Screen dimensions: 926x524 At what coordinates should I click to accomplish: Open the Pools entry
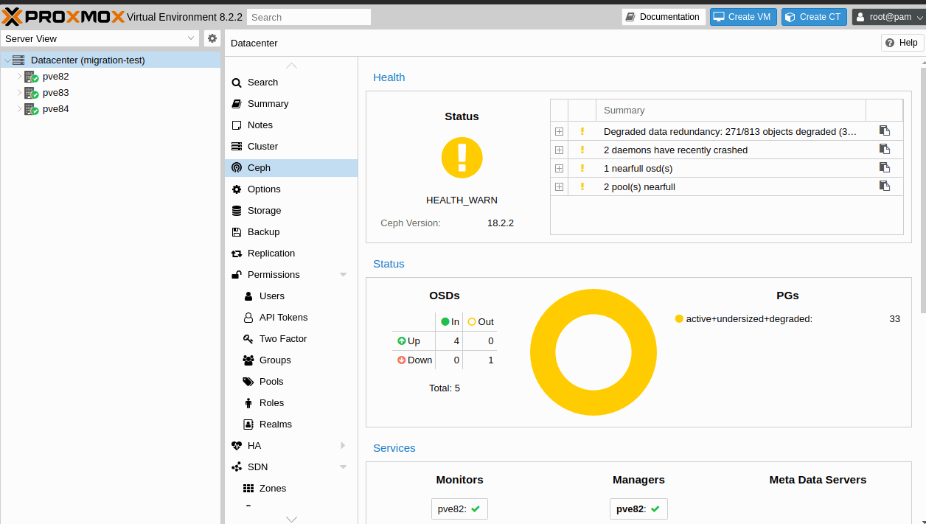pyautogui.click(x=291, y=382)
